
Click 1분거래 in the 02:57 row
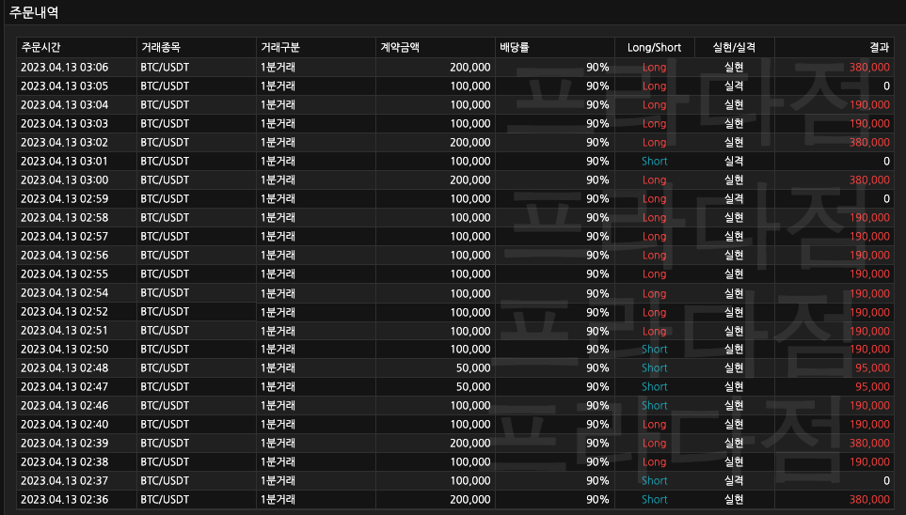(278, 236)
